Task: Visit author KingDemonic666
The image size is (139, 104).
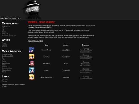Action: [7, 56]
